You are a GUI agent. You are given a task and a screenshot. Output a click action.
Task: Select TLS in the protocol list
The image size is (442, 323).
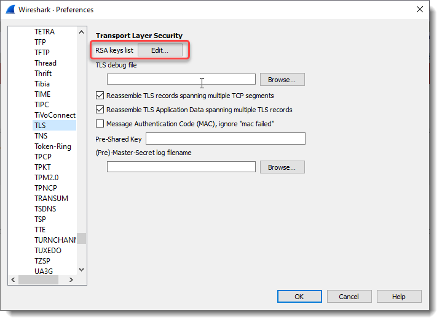tap(40, 125)
